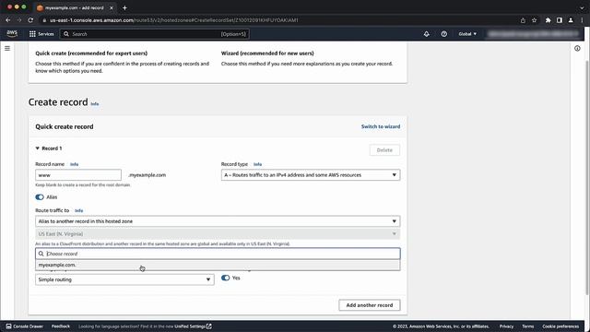Open the tab search chevron in the tab bar
This screenshot has width=590, height=332.
pos(582,7)
